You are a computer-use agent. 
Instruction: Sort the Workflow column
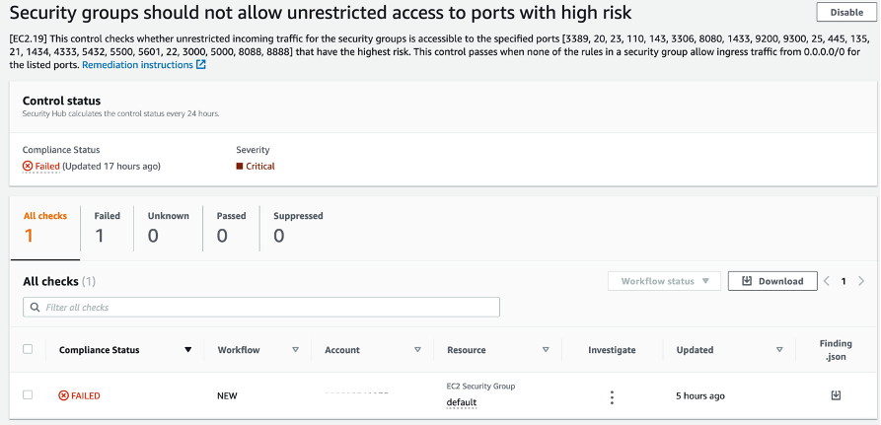coord(295,349)
